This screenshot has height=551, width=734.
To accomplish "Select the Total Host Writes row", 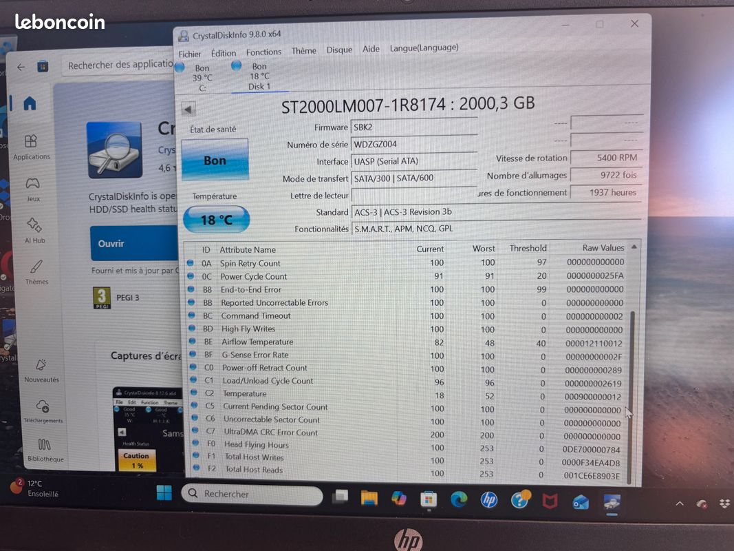I will click(x=407, y=459).
